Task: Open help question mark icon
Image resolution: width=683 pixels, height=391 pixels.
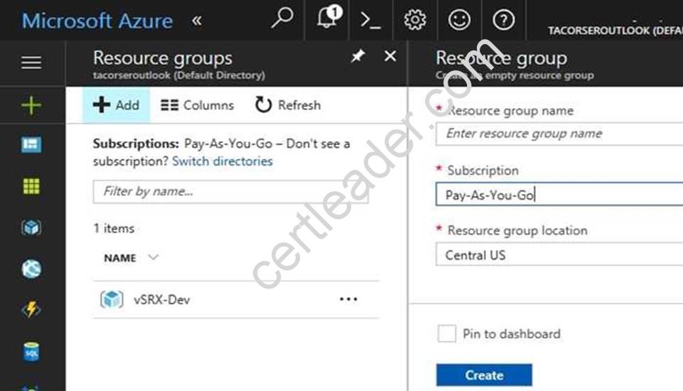Action: point(503,20)
